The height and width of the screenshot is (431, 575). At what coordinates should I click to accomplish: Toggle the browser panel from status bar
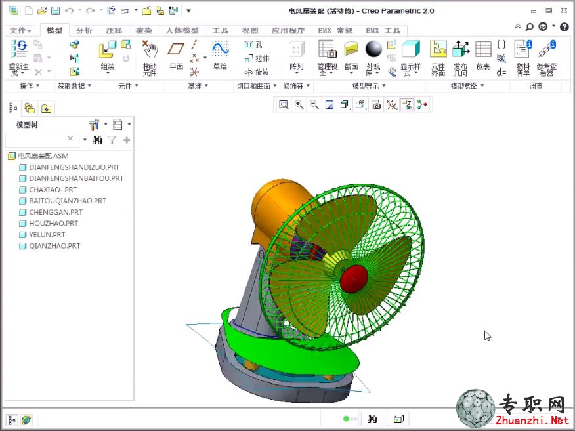tap(26, 420)
